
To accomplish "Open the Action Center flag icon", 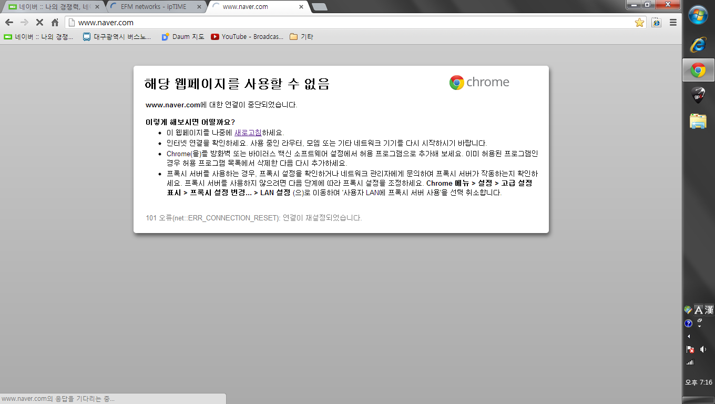I will (x=690, y=349).
